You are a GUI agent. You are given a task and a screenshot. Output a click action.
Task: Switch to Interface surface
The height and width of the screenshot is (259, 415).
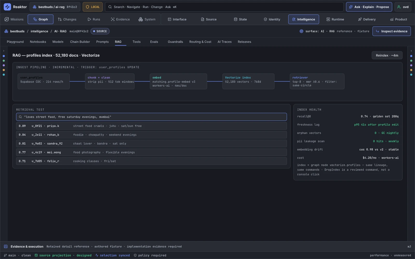[x=177, y=19]
